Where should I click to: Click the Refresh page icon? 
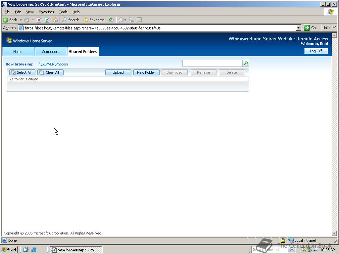click(x=47, y=20)
